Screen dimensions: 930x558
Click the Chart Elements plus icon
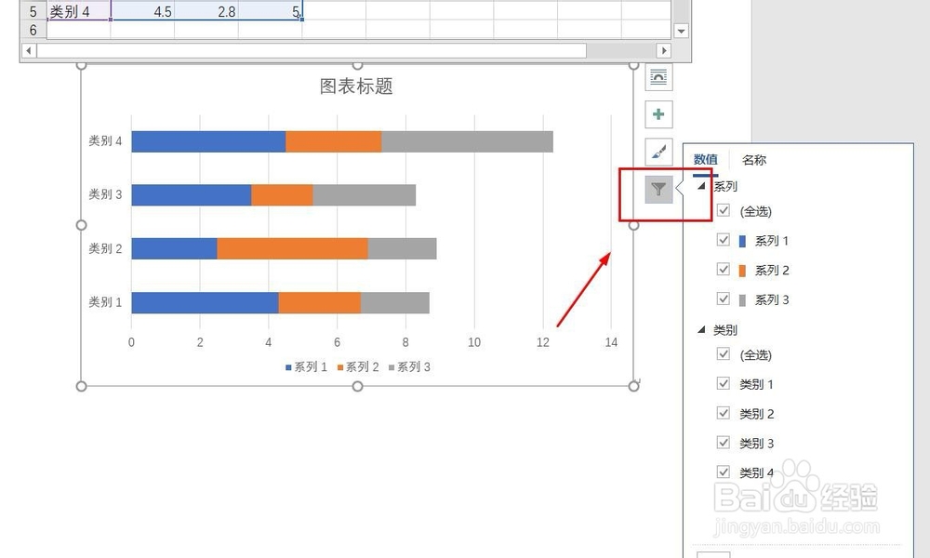point(658,113)
